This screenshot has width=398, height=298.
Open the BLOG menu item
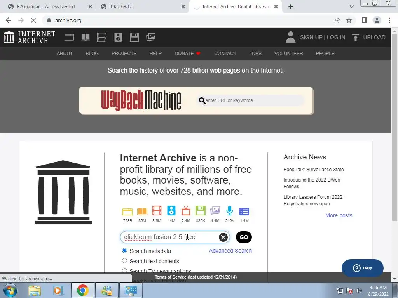pyautogui.click(x=92, y=54)
